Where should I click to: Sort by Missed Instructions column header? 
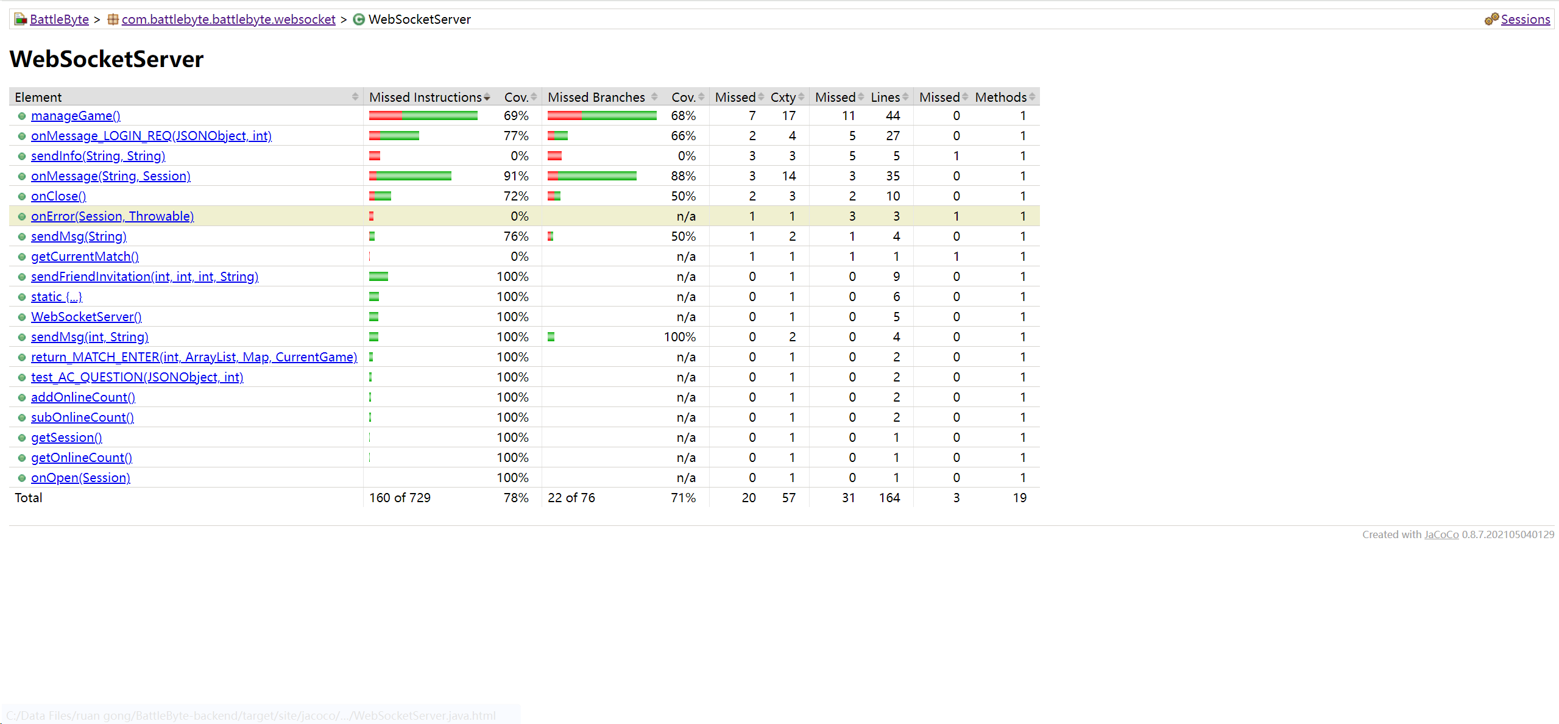tap(426, 97)
